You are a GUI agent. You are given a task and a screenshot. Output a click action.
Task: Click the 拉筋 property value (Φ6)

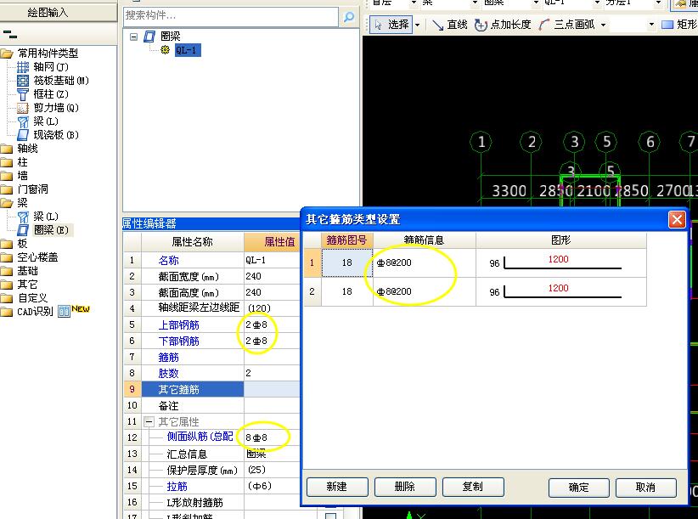click(x=272, y=486)
